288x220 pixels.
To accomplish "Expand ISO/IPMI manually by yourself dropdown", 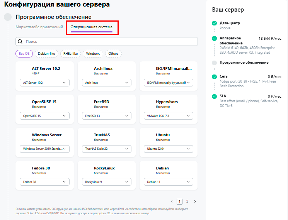I will point(169,83).
